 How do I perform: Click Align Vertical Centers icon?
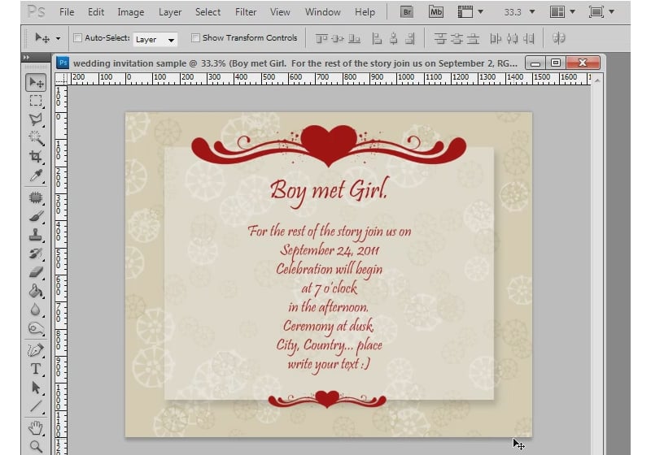338,38
